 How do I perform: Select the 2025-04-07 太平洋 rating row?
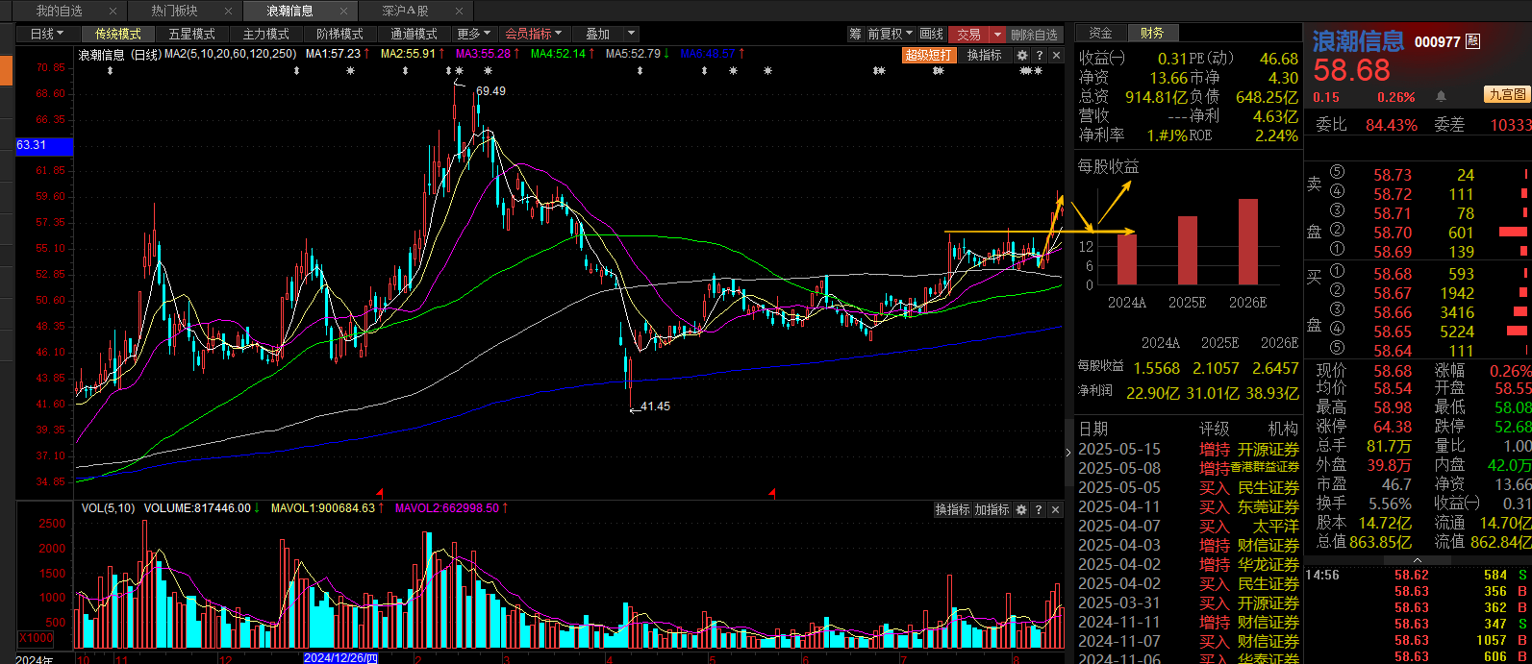pos(1188,526)
